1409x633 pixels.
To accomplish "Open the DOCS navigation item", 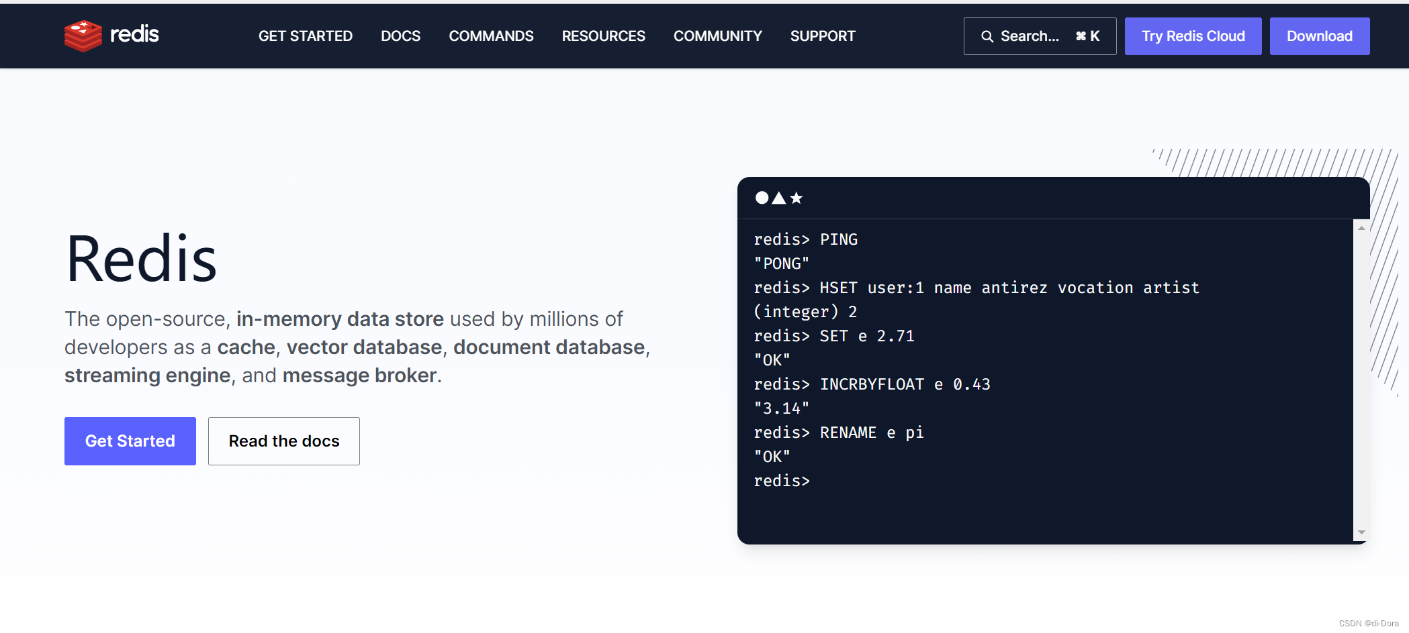I will pos(400,36).
